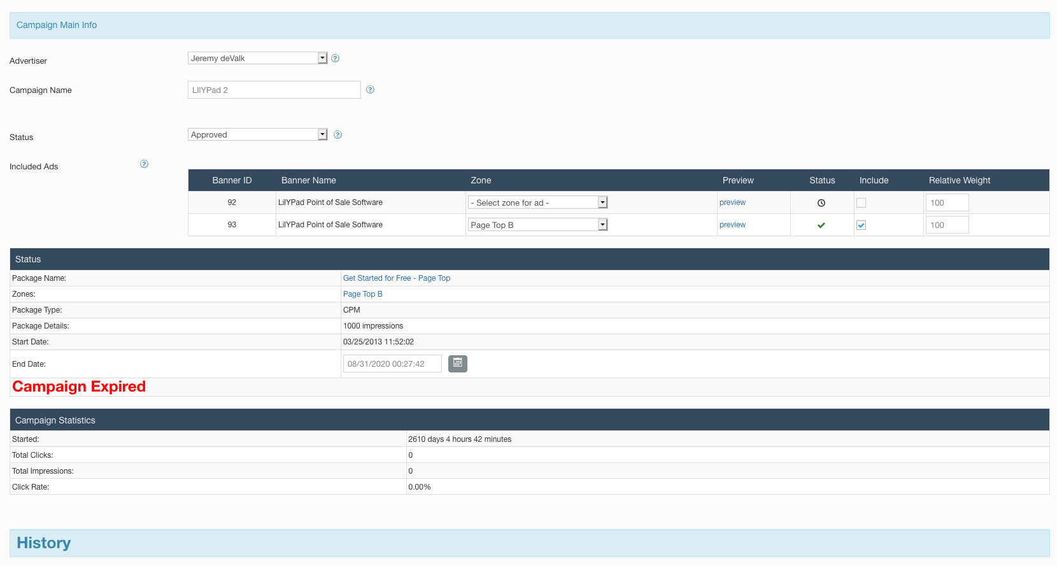Image resolution: width=1057 pixels, height=566 pixels.
Task: Open the Page Top B zone link
Action: tap(362, 294)
